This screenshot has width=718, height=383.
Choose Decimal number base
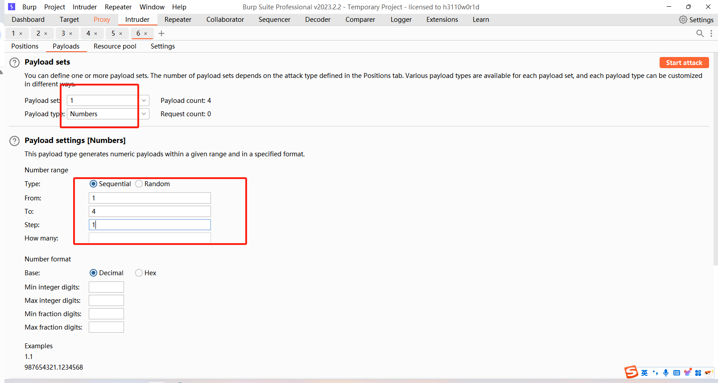tap(93, 273)
